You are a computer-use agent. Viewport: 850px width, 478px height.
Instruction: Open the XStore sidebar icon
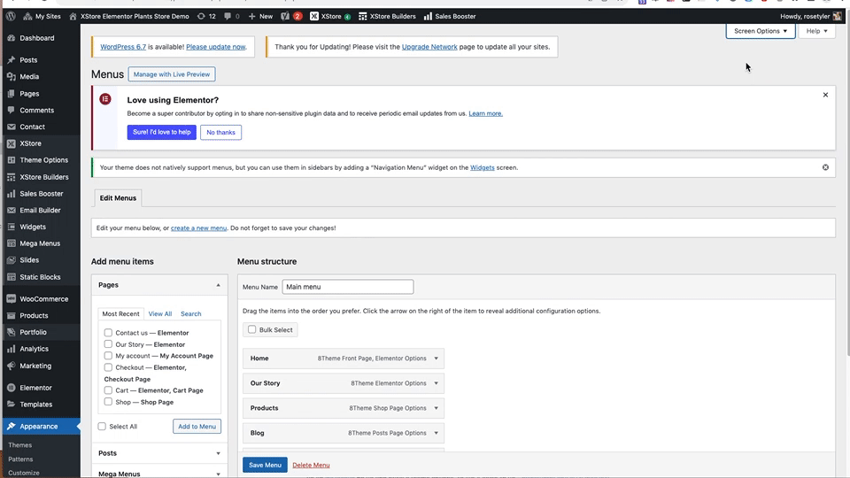12,143
